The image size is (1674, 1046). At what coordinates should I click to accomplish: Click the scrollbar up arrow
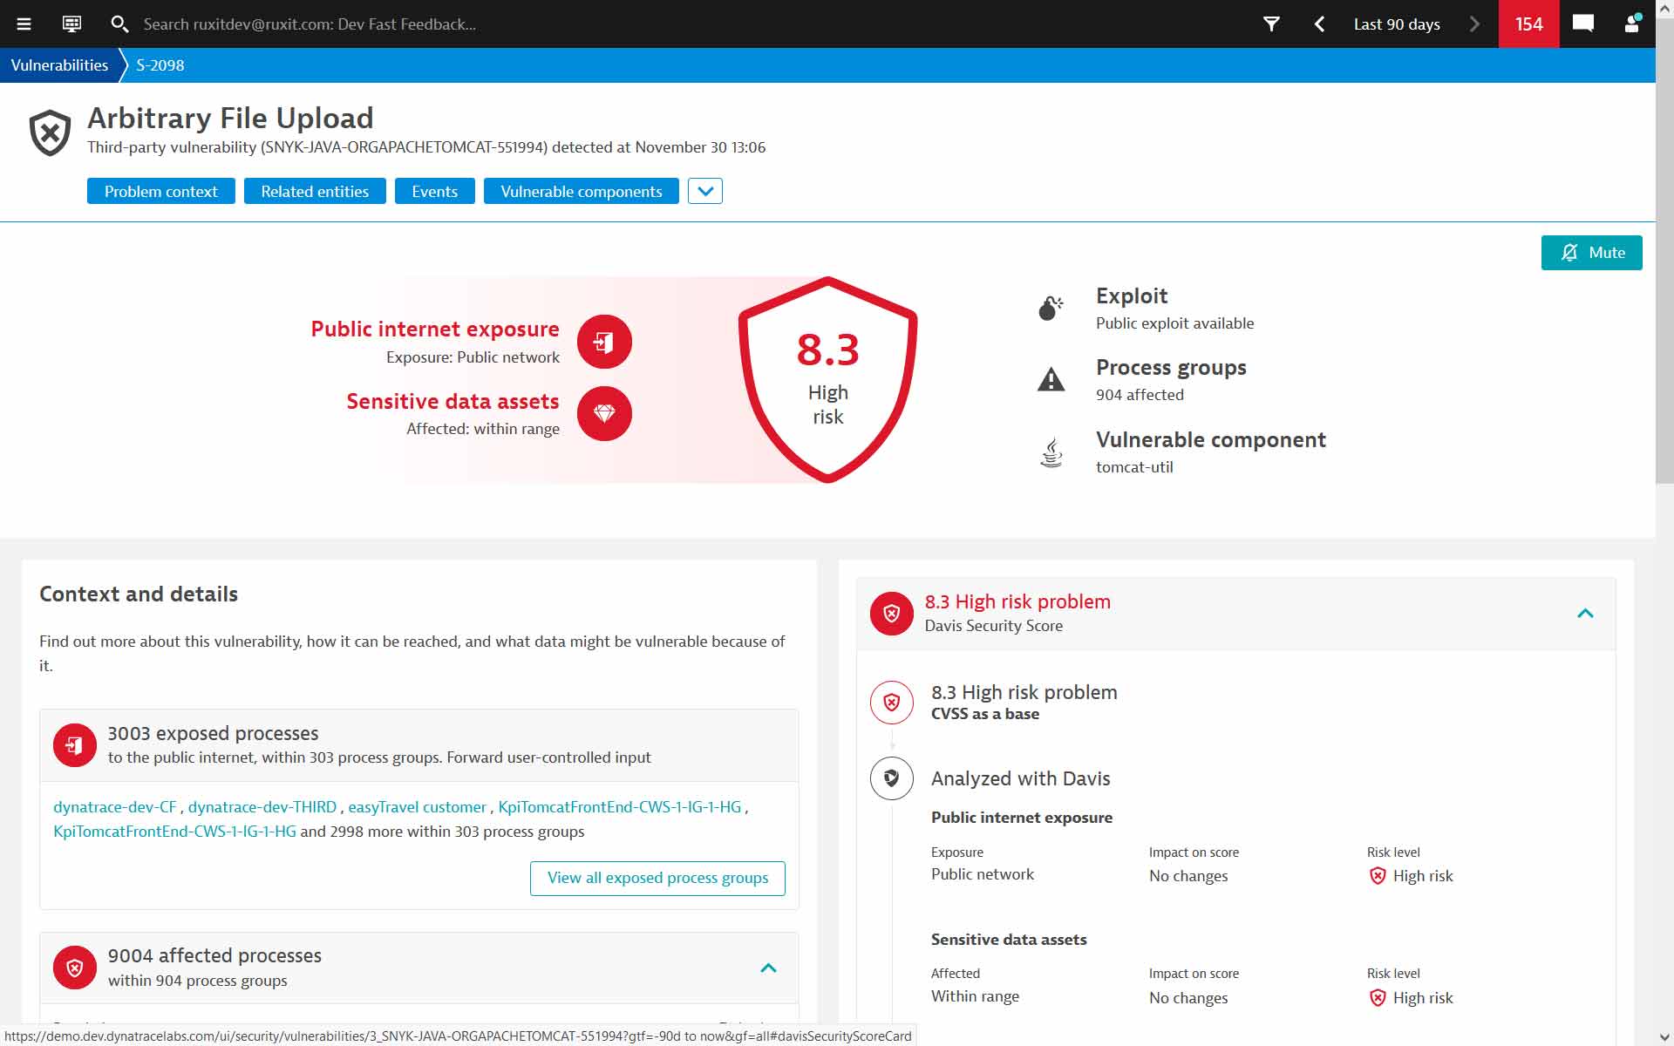pyautogui.click(x=1664, y=7)
